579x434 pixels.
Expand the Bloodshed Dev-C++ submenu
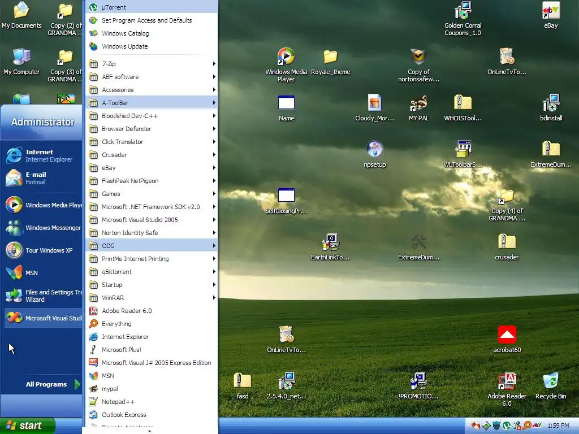coord(152,115)
